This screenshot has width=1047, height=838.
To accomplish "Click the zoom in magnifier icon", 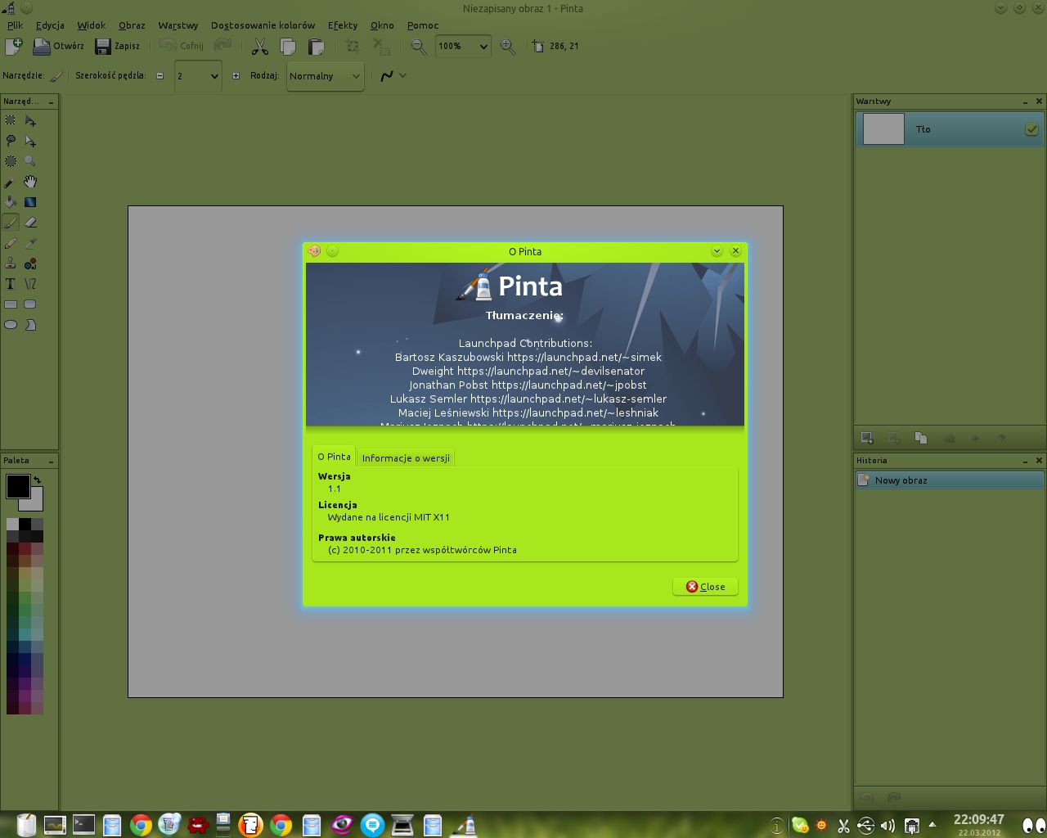I will point(508,47).
